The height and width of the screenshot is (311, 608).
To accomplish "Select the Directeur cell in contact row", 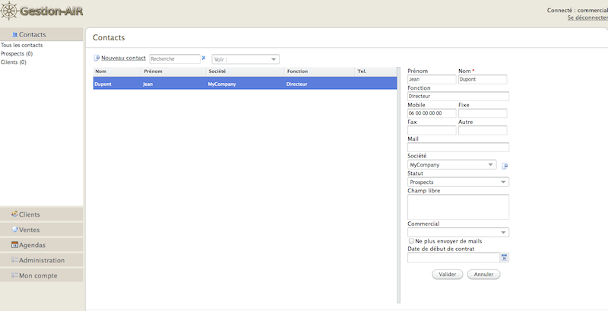I will coord(319,84).
